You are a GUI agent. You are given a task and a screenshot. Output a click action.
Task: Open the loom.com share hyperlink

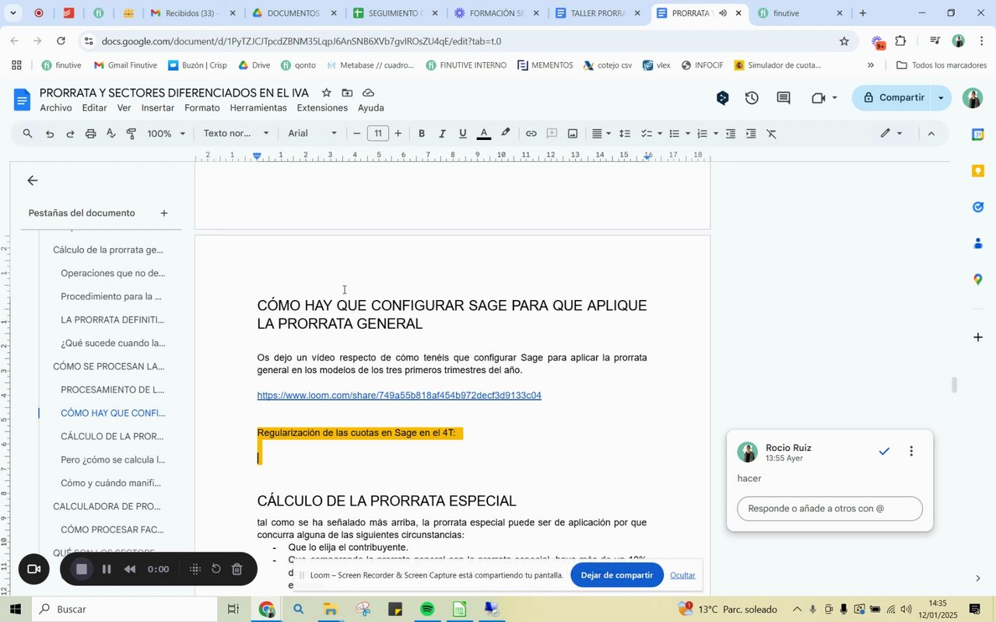click(x=399, y=396)
